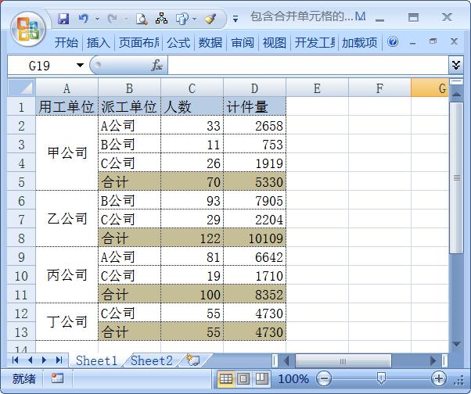Open the 开始 ribbon tab
The image size is (471, 394).
67,43
